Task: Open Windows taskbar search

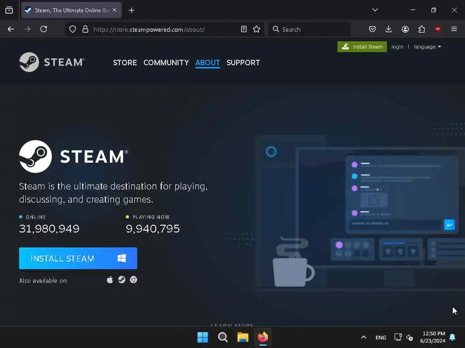Action: click(223, 337)
